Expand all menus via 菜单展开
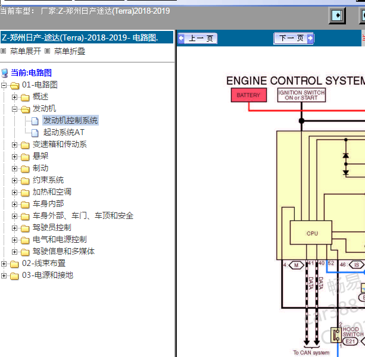This screenshot has width=365, height=357. click(x=26, y=51)
